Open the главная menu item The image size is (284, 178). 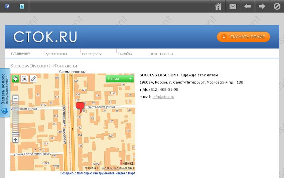pos(21,53)
